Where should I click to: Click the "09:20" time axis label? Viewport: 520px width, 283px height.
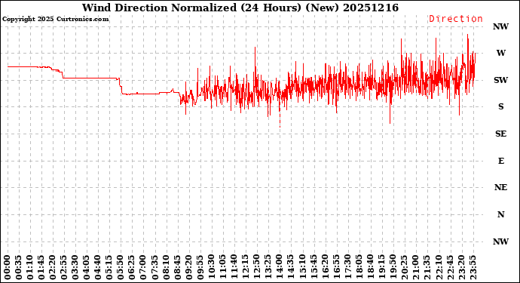[188, 268]
